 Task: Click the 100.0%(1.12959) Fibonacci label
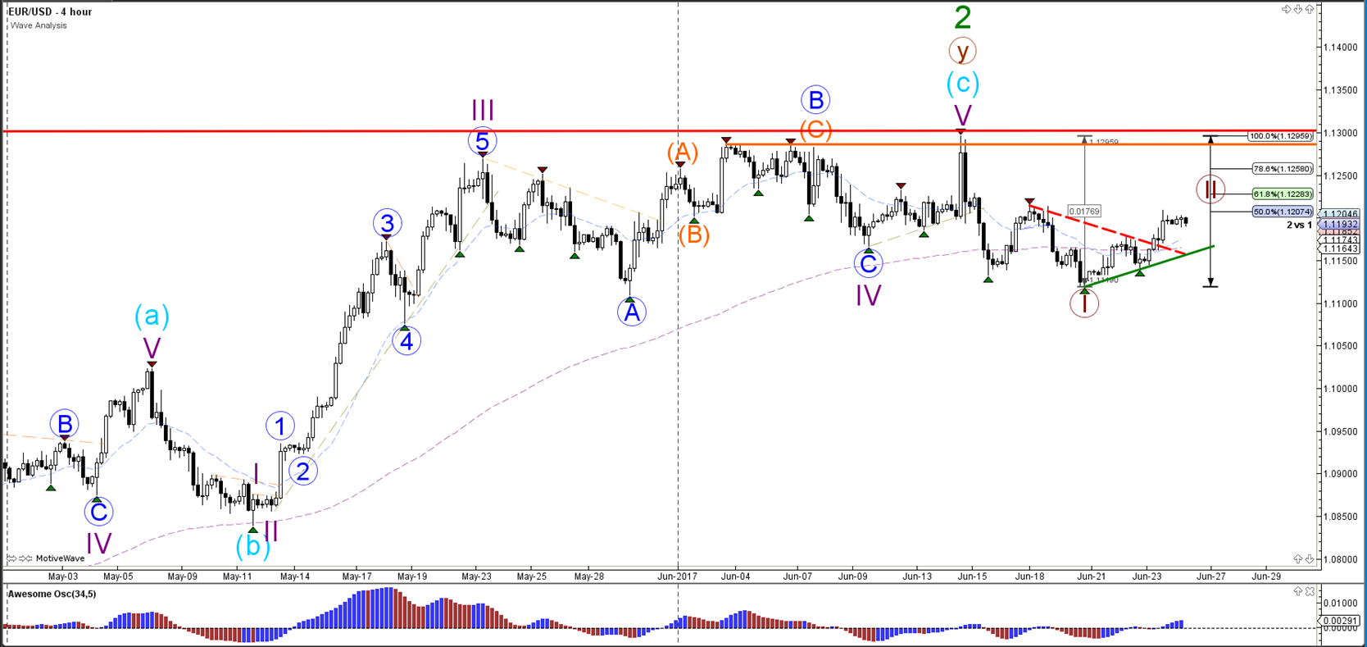(1281, 136)
